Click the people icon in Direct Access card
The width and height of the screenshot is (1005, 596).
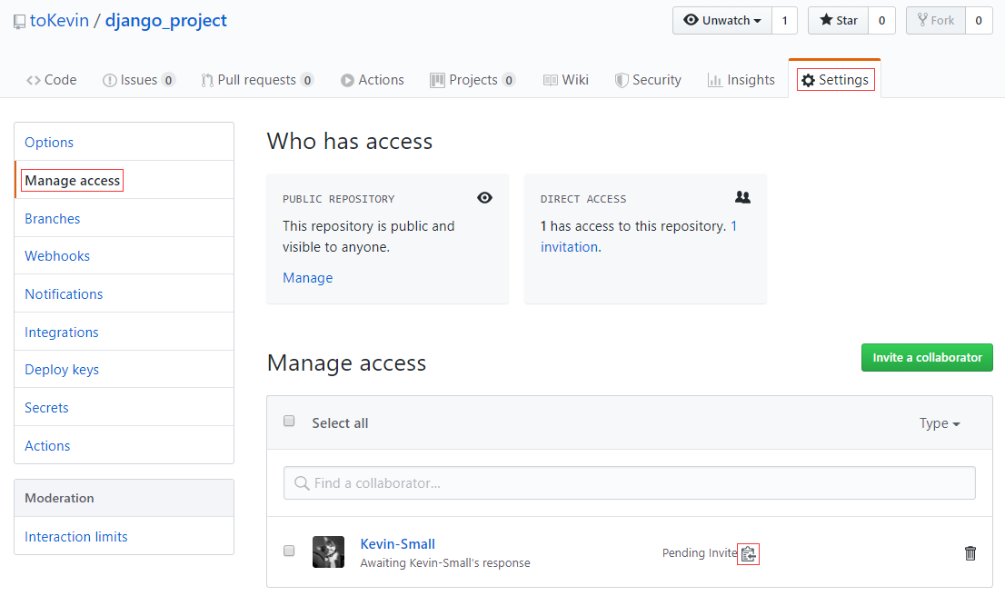click(742, 197)
